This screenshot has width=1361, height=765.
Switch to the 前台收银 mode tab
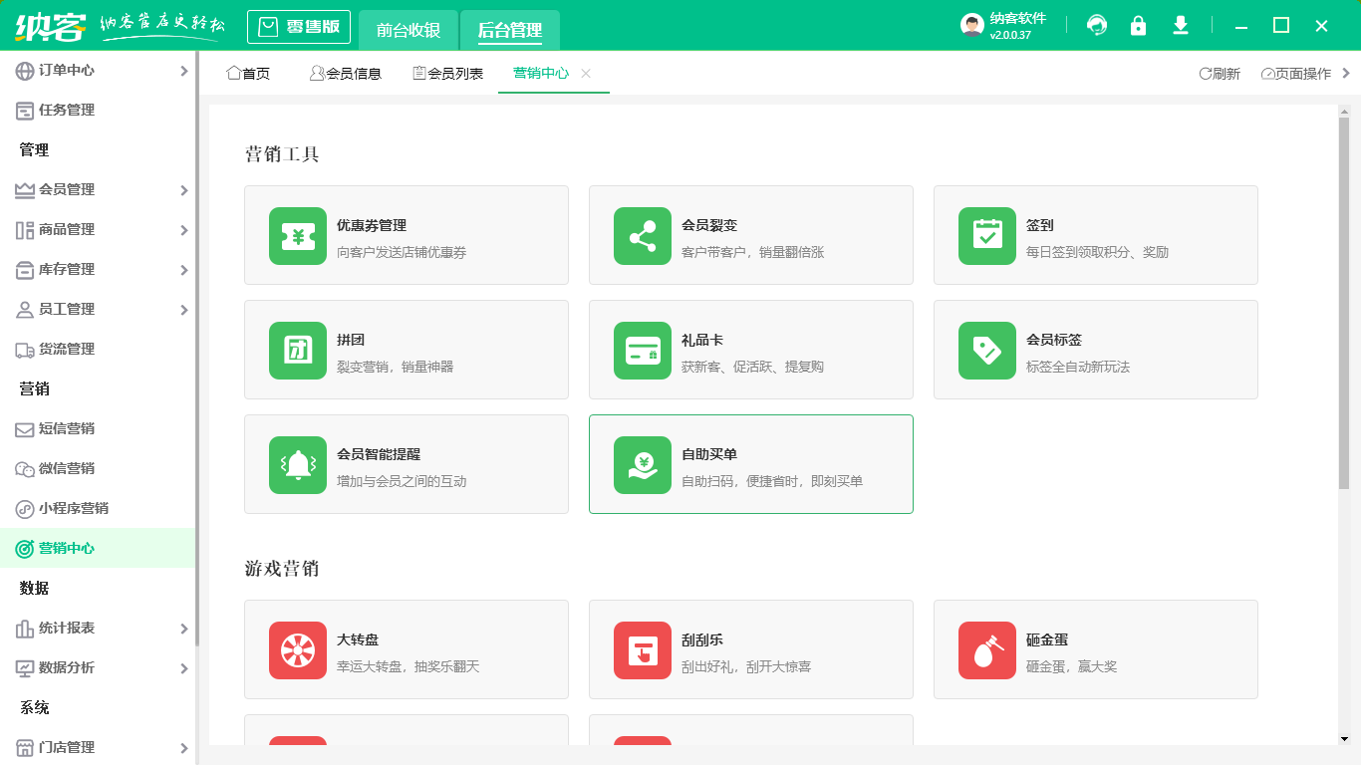point(408,27)
